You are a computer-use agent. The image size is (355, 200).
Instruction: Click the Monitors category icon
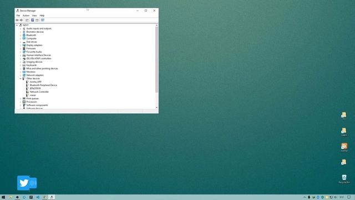point(24,72)
